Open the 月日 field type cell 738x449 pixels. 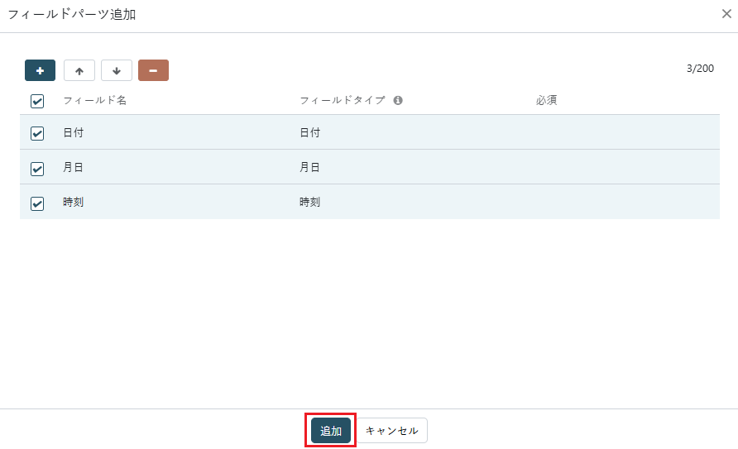tap(309, 167)
